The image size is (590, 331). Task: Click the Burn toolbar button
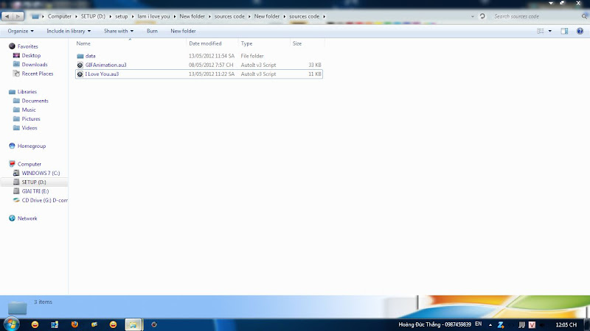152,31
